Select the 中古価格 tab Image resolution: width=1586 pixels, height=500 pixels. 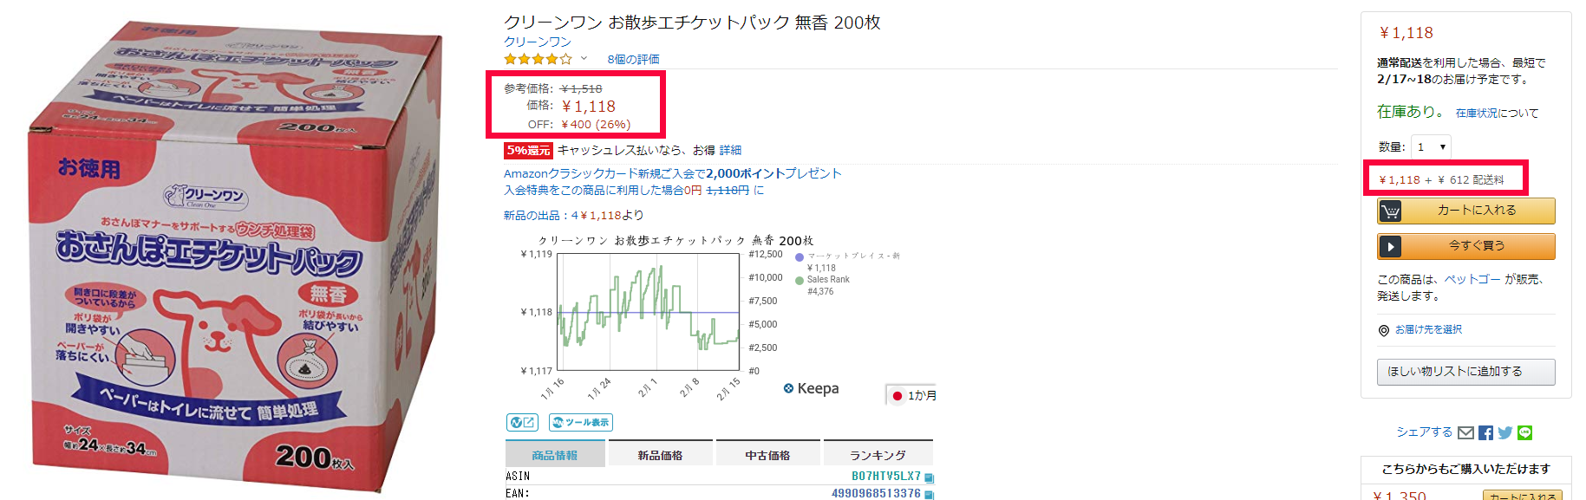767,455
